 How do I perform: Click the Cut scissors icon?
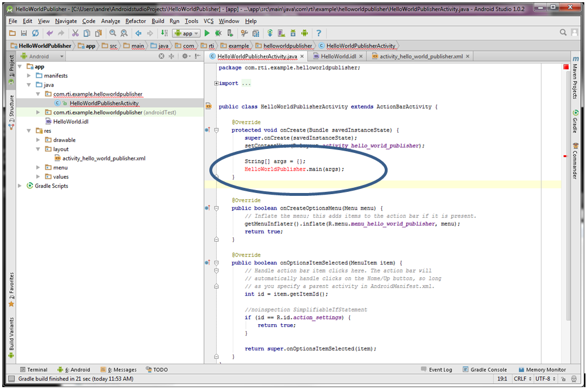(x=75, y=33)
